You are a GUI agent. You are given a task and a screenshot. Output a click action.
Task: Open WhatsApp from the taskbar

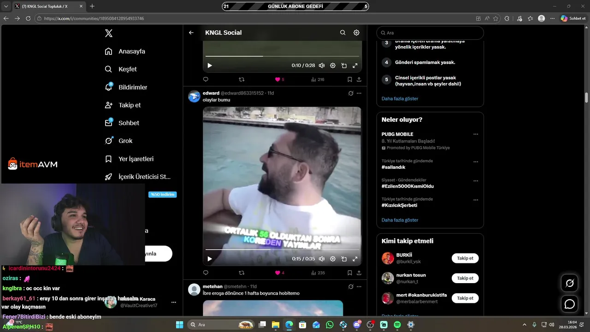click(330, 325)
